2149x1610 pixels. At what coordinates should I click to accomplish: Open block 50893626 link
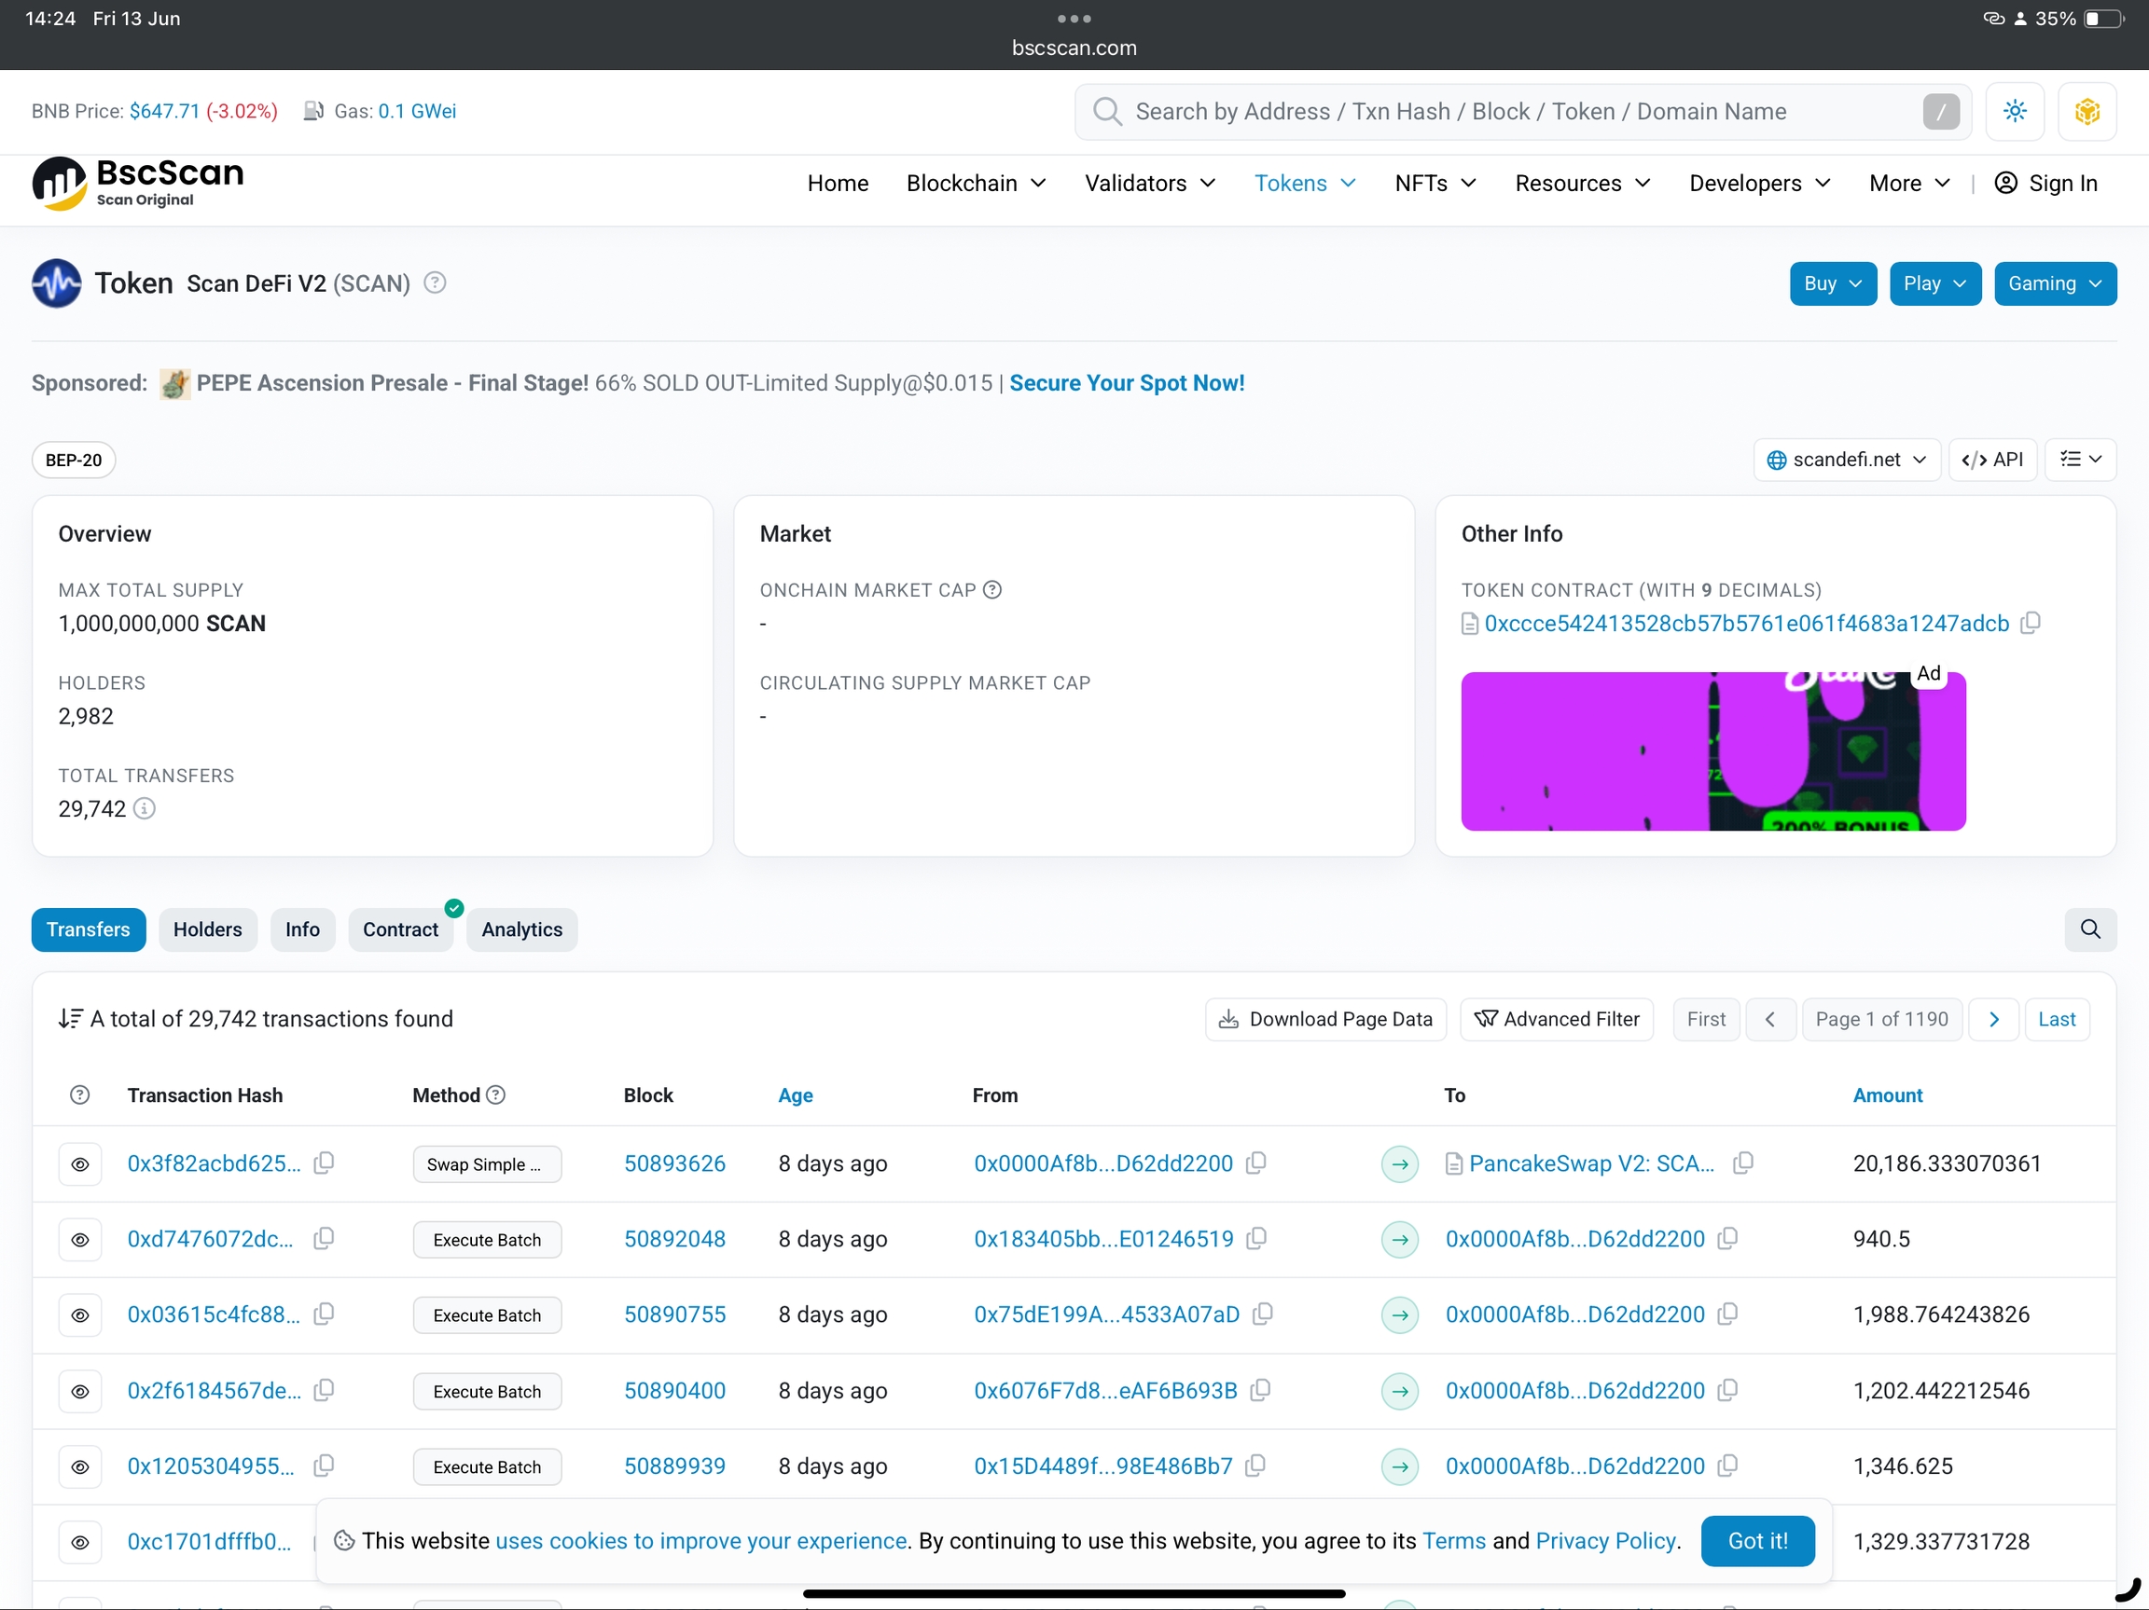pyautogui.click(x=674, y=1163)
